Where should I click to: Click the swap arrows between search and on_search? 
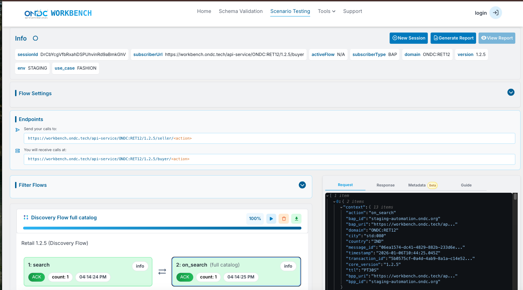[162, 271]
